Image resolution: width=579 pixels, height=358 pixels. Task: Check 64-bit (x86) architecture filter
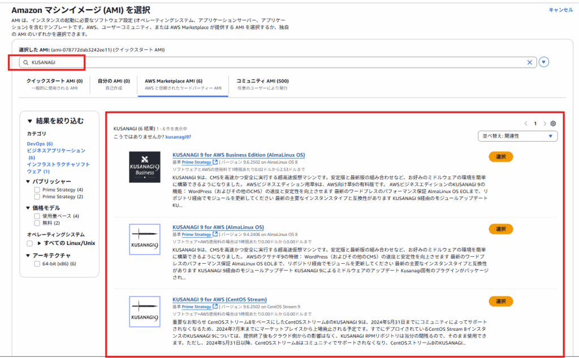37,264
